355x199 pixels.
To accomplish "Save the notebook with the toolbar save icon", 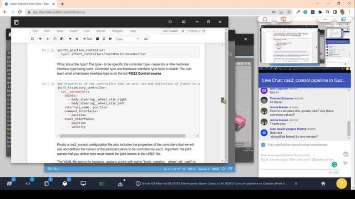I will 32,39.
